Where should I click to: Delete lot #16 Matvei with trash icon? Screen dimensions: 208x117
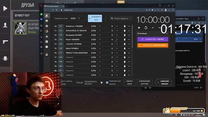click(124, 48)
